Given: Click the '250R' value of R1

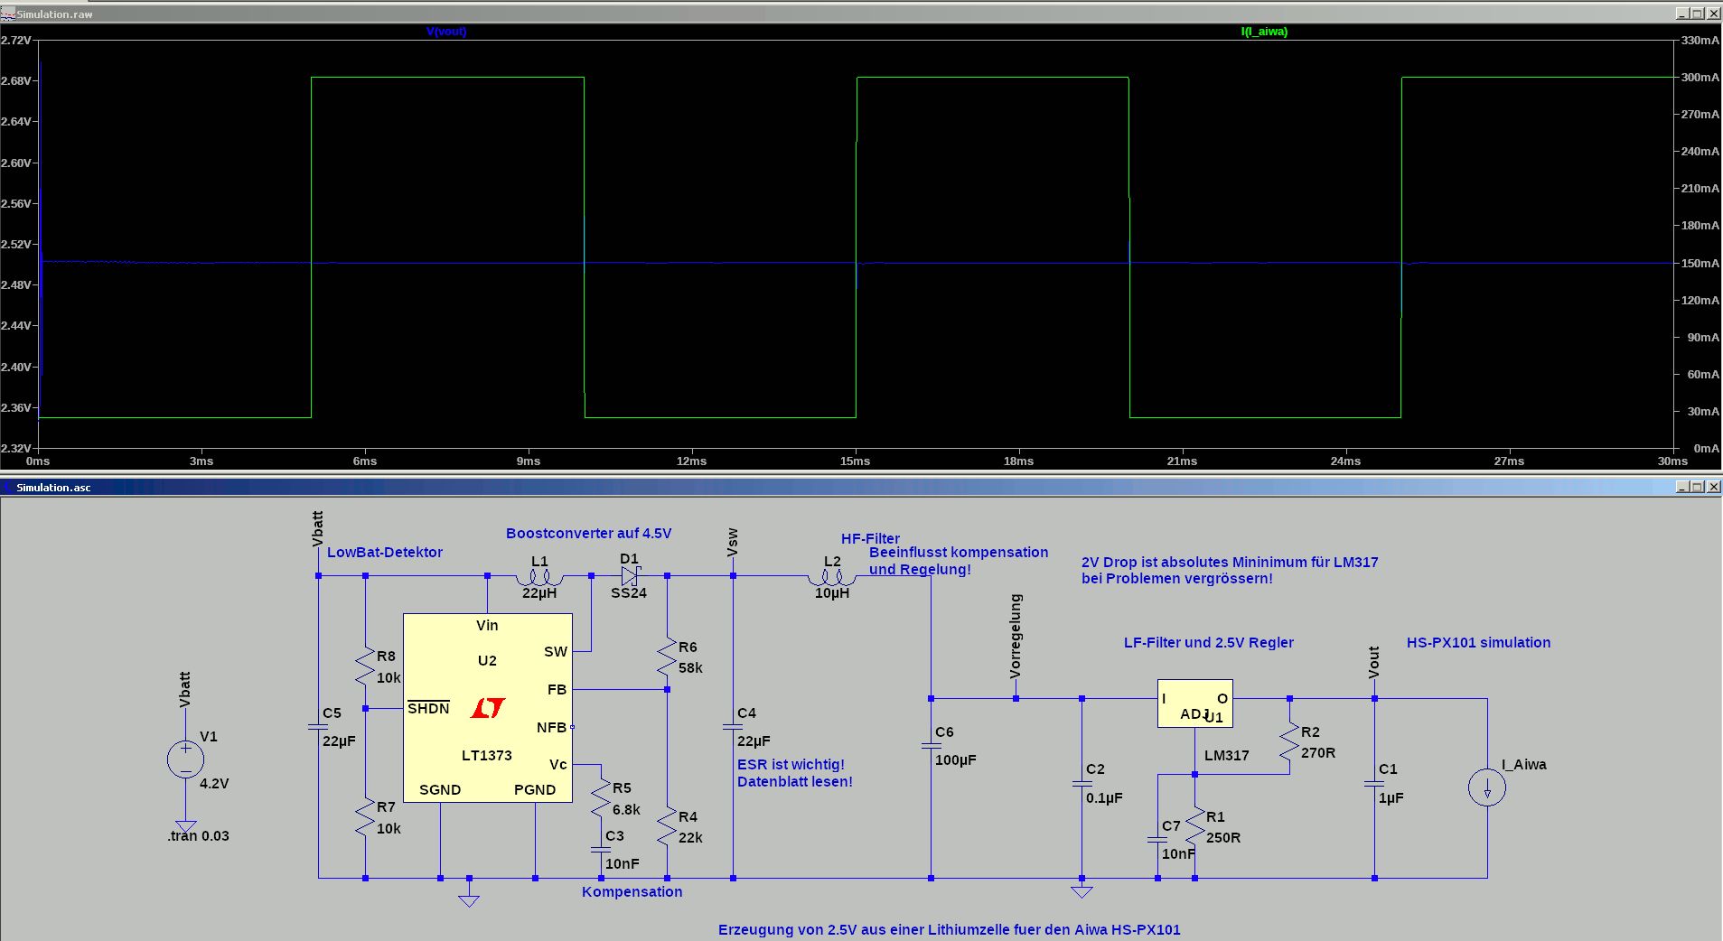Looking at the screenshot, I should [x=1223, y=838].
